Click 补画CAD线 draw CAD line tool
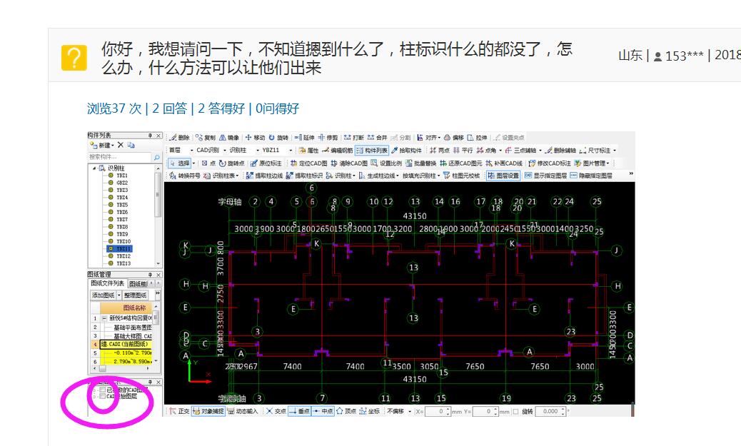The width and height of the screenshot is (741, 446). tap(504, 163)
